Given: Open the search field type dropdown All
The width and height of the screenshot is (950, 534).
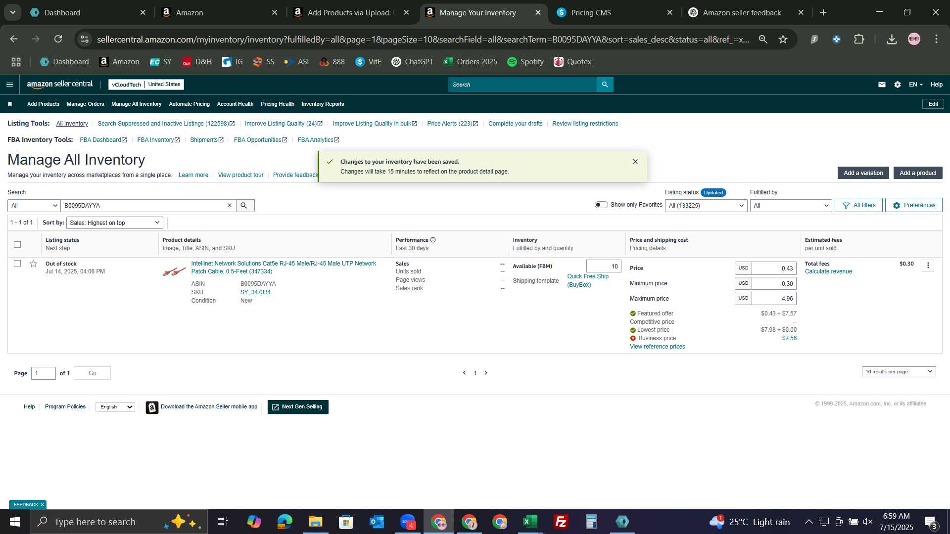Looking at the screenshot, I should [34, 205].
